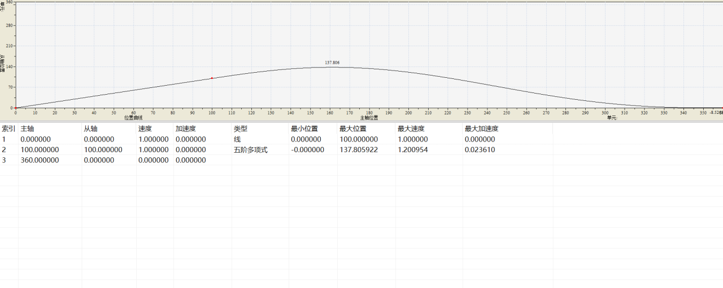Click the 最小位置 column header

[304, 129]
